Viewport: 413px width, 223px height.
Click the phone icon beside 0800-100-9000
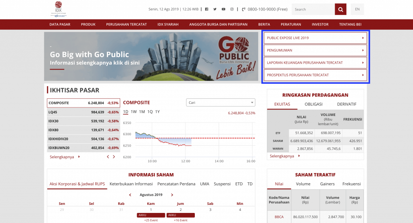coord(244,9)
